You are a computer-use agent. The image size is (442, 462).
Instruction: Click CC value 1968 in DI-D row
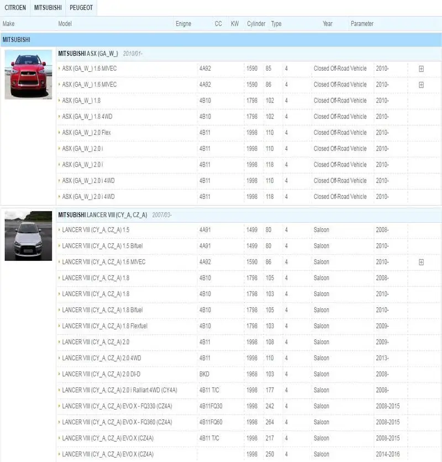click(x=252, y=374)
